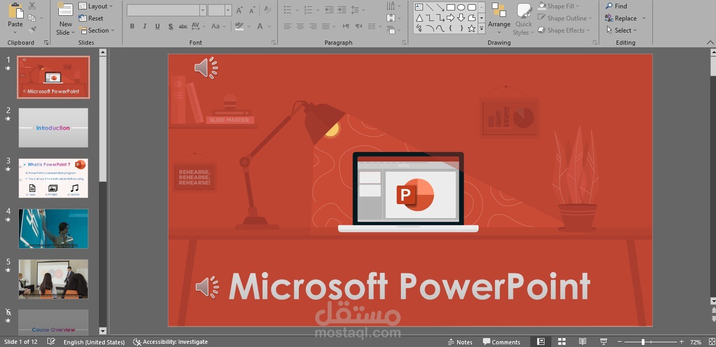
Task: Open Quick Styles gallery
Action: 523,18
